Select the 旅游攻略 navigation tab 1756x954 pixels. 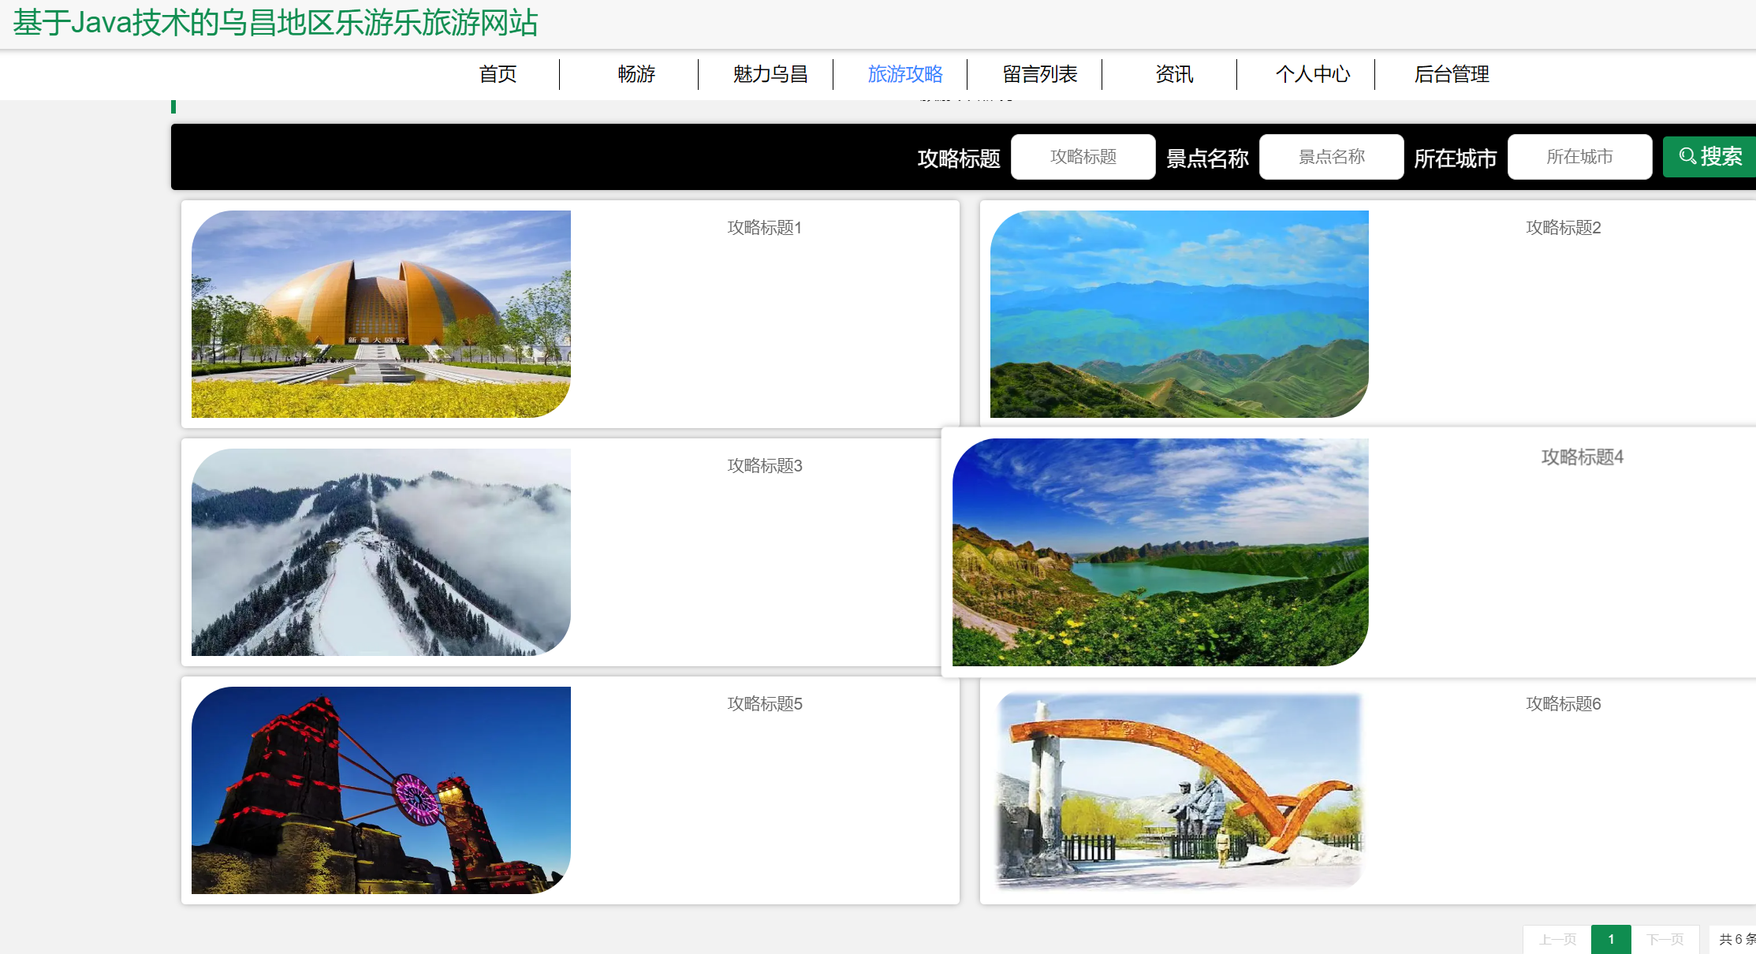pyautogui.click(x=905, y=74)
